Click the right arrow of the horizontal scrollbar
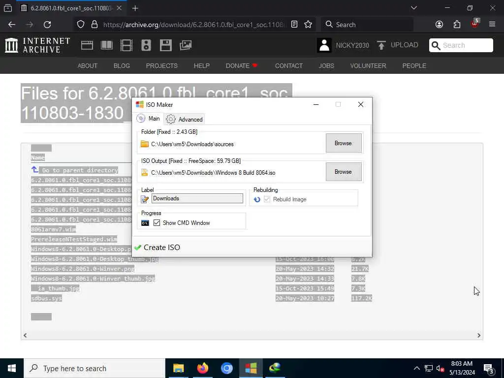Viewport: 504px width, 378px height. pyautogui.click(x=479, y=335)
